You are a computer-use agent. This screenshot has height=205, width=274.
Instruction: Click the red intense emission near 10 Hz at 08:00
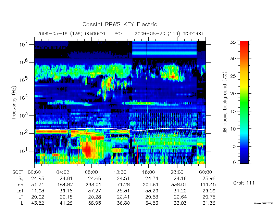[x=87, y=150]
